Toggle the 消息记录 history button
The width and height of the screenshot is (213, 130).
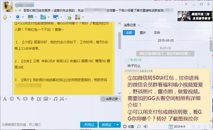(x=111, y=99)
